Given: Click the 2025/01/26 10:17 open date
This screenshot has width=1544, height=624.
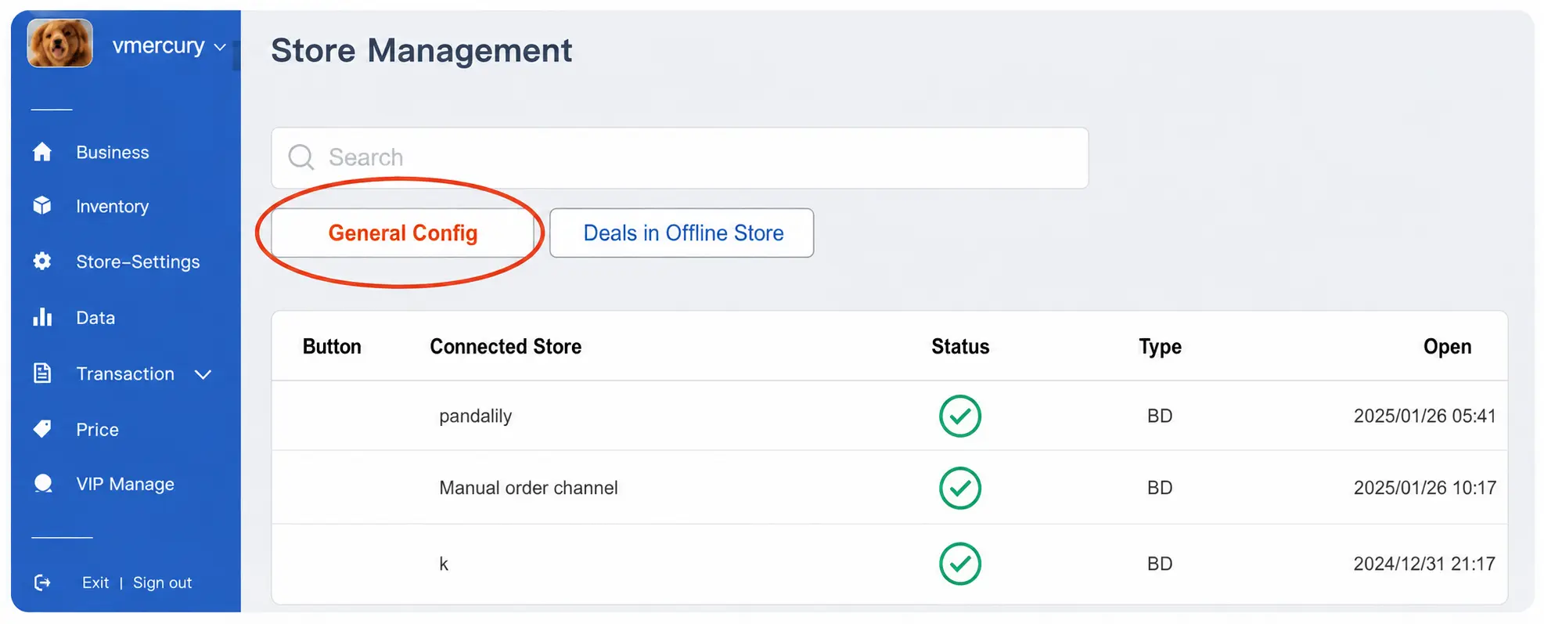Looking at the screenshot, I should click(1424, 488).
